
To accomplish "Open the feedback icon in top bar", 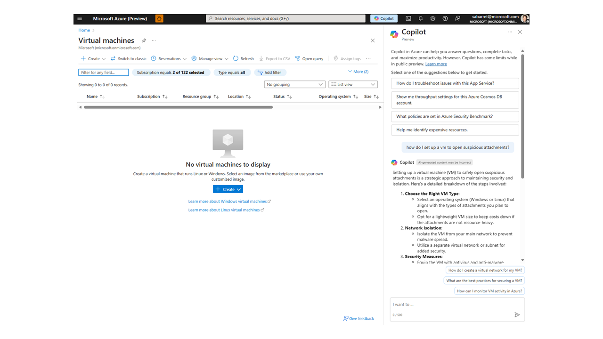I will coord(457,18).
